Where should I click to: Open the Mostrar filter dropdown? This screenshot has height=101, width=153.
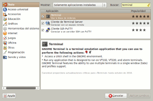click(x=80, y=5)
